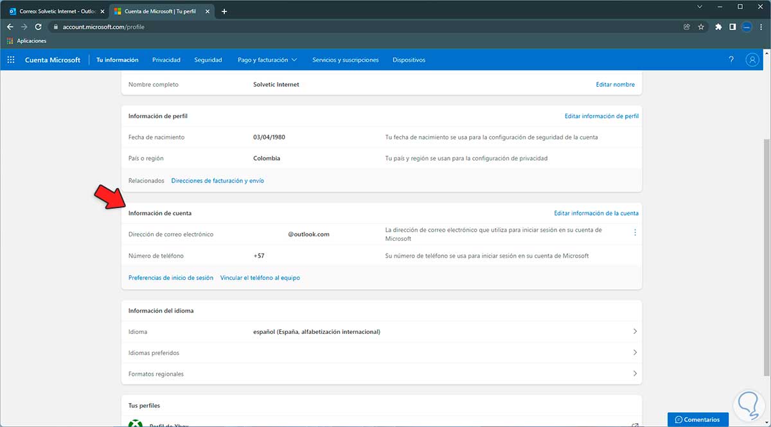The height and width of the screenshot is (427, 771).
Task: Open the account profile avatar in header
Action: coord(752,60)
